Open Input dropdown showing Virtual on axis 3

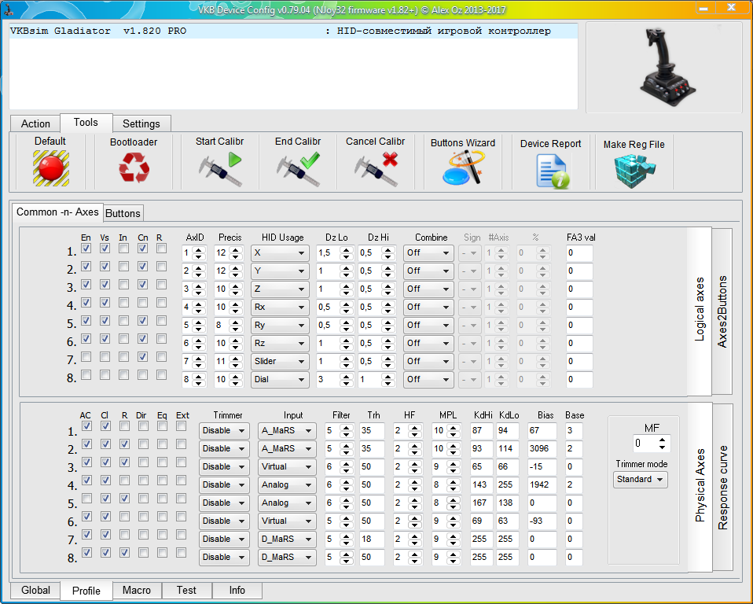tap(287, 466)
